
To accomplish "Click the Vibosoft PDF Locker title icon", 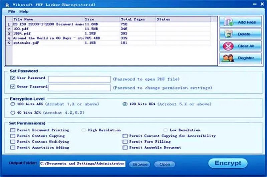I will coord(7,5).
